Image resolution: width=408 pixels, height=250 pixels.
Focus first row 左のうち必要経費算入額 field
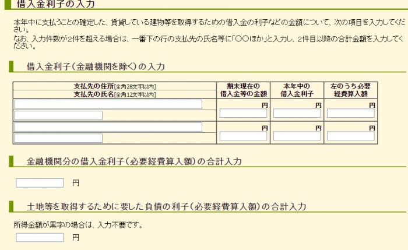[x=351, y=113]
